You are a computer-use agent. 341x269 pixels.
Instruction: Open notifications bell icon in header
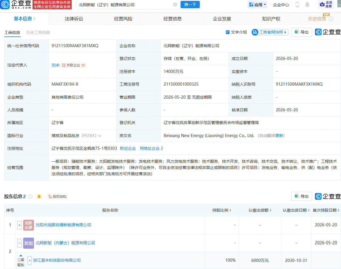[x=307, y=5]
